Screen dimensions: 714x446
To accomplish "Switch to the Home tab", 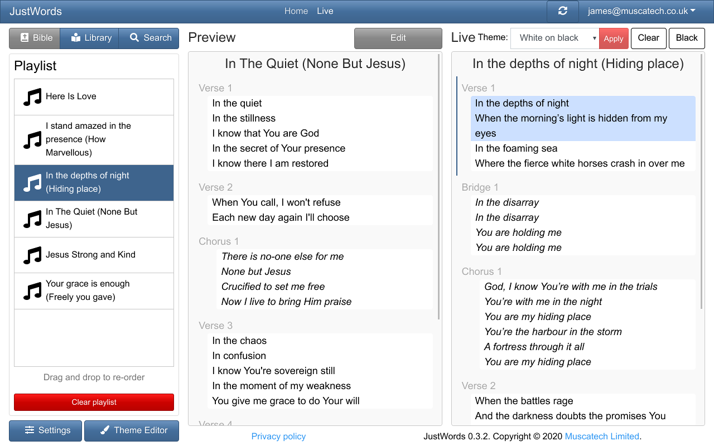I will tap(296, 11).
